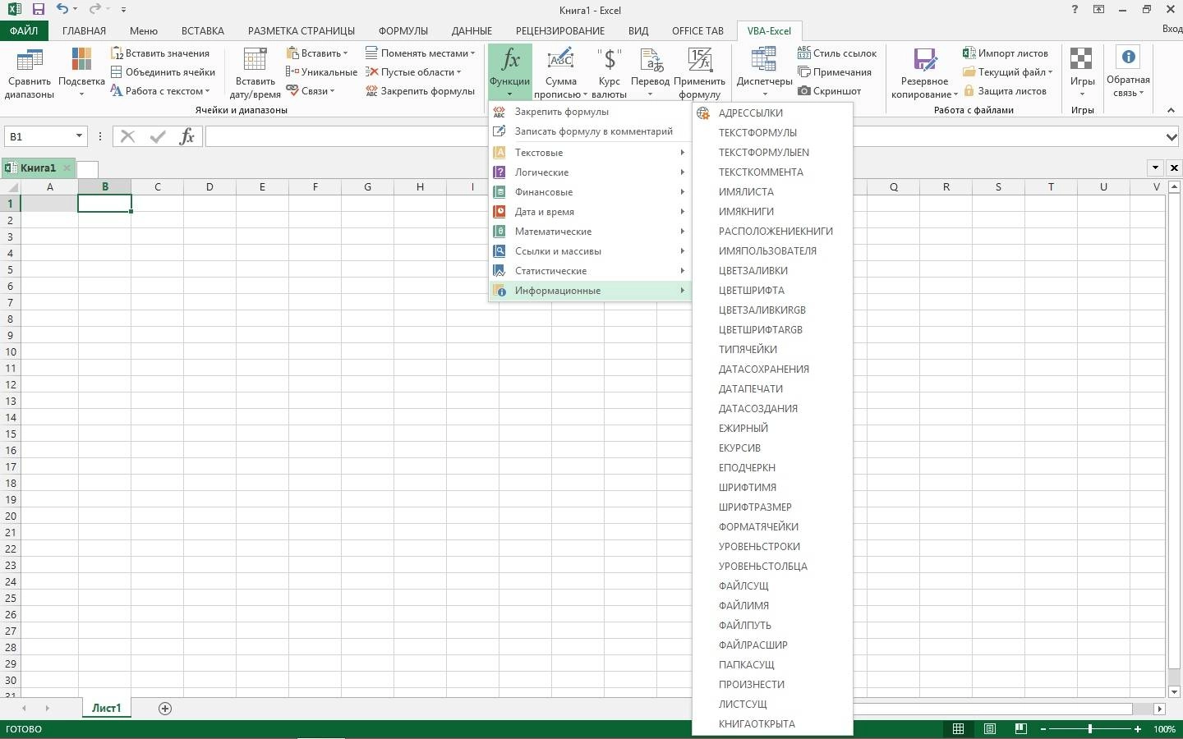1183x739 pixels.
Task: Select the КНИГАОТКРЫТА function
Action: (772, 724)
